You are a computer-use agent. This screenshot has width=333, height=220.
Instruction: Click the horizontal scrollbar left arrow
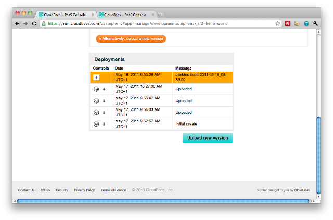(15, 201)
